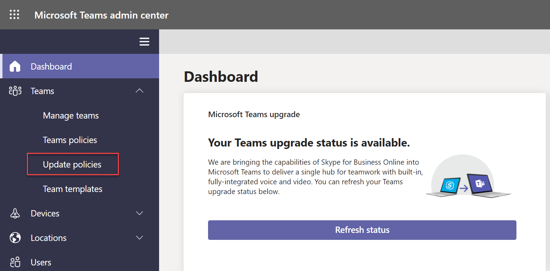This screenshot has width=550, height=271.
Task: Expand the Devices section chevron
Action: tap(140, 213)
